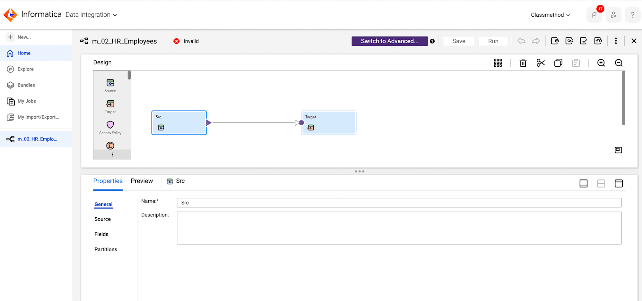Click the Zoom In magnifier icon
The height and width of the screenshot is (301, 642).
click(x=601, y=63)
